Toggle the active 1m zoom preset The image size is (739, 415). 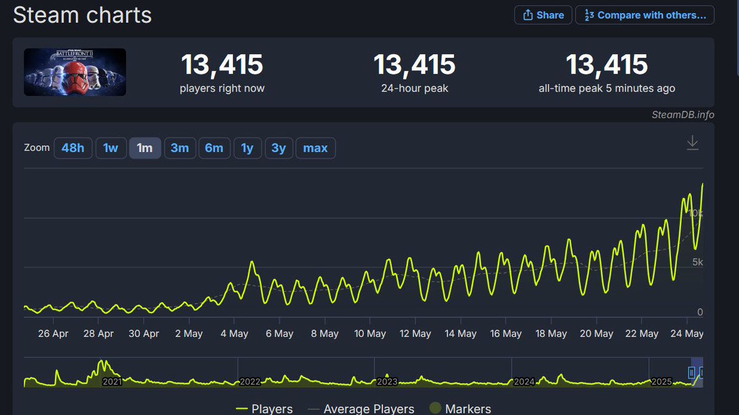[x=145, y=148]
